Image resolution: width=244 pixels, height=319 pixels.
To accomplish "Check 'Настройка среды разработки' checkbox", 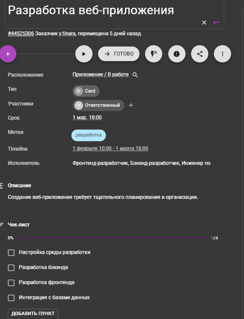I will [x=11, y=253].
